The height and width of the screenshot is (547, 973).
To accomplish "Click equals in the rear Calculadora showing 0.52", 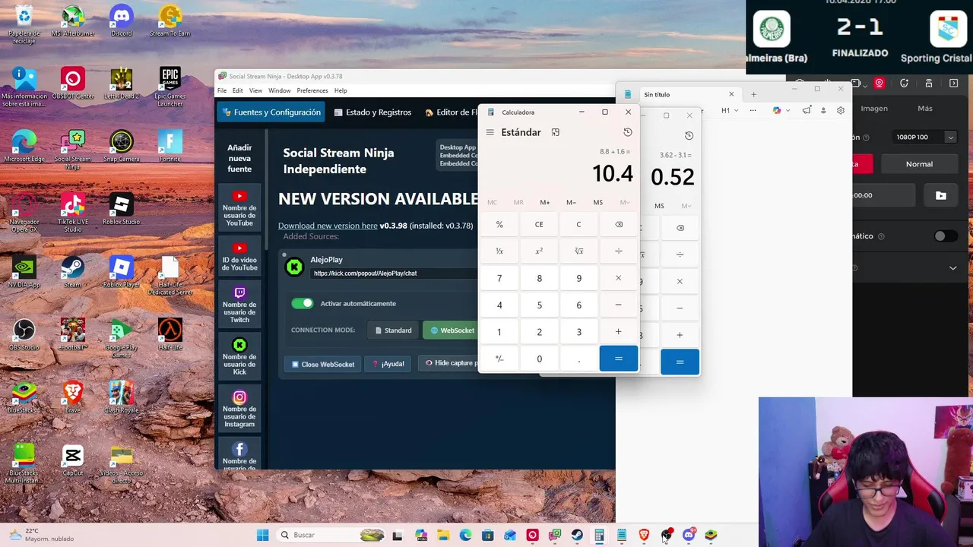I will tap(680, 362).
